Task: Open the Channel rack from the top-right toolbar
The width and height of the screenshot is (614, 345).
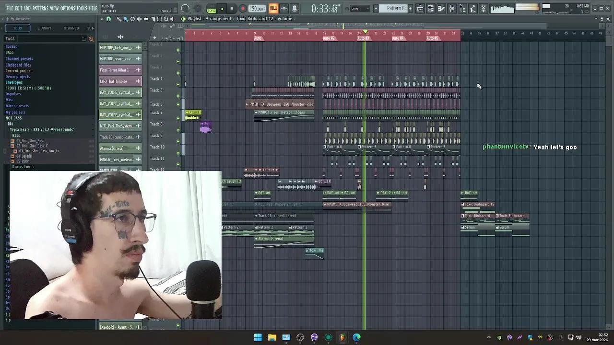Action: pos(430,8)
